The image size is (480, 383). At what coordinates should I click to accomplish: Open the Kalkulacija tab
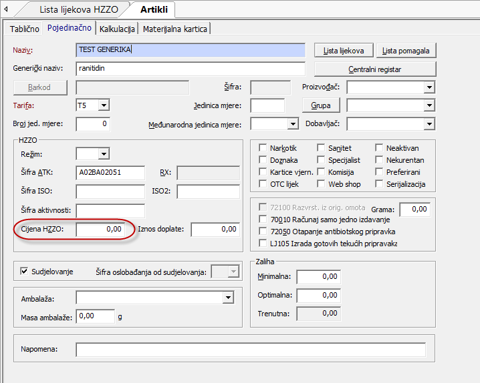[x=118, y=29]
